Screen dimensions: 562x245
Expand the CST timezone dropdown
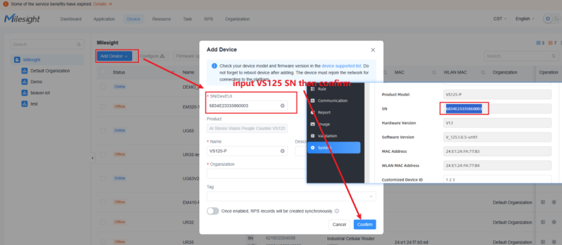(500, 19)
